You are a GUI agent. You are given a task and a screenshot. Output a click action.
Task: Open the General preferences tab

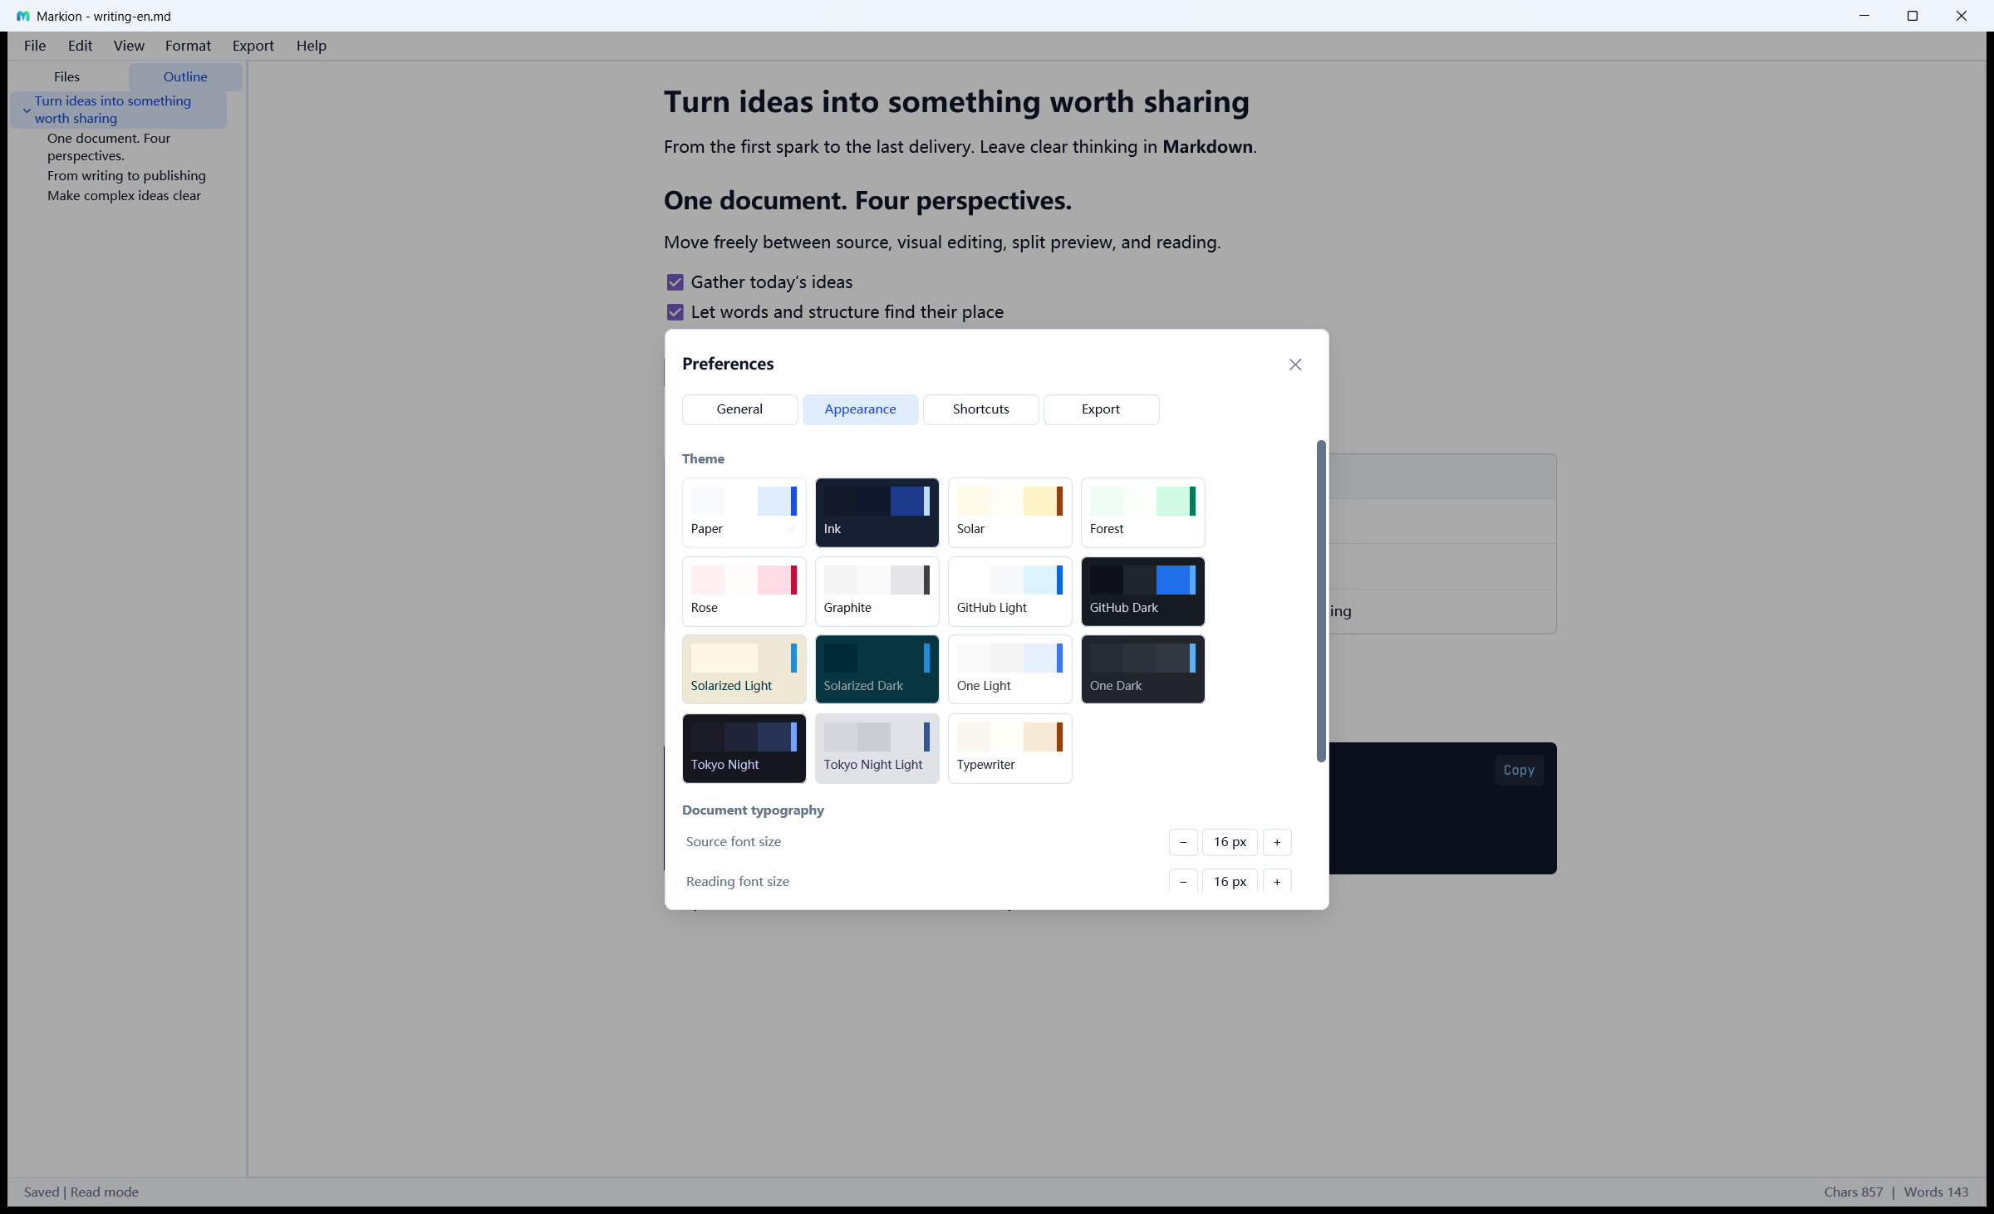[739, 409]
